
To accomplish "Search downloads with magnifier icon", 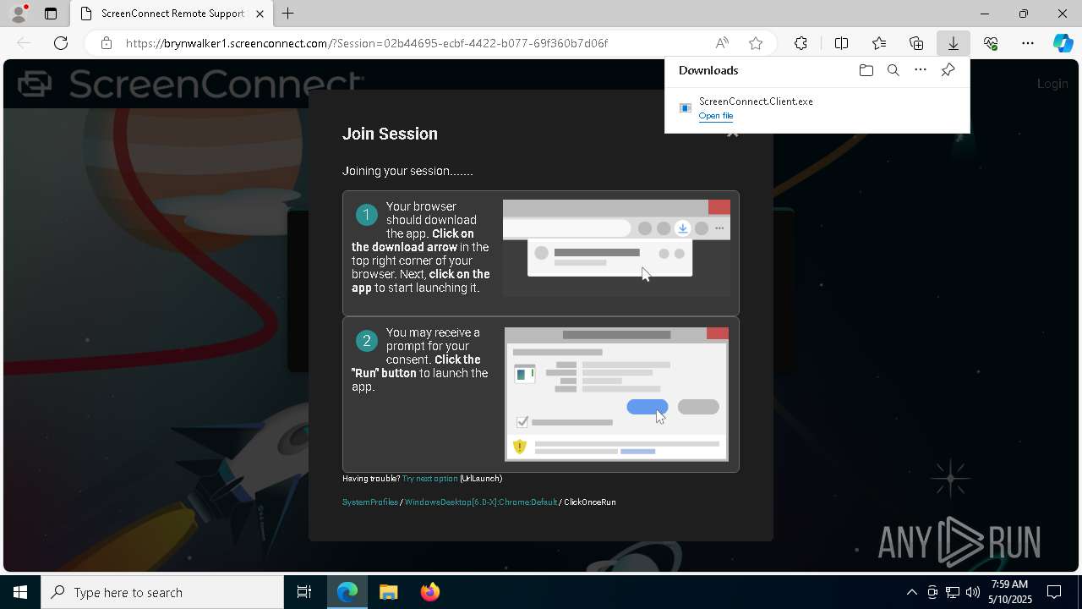I will tap(893, 70).
